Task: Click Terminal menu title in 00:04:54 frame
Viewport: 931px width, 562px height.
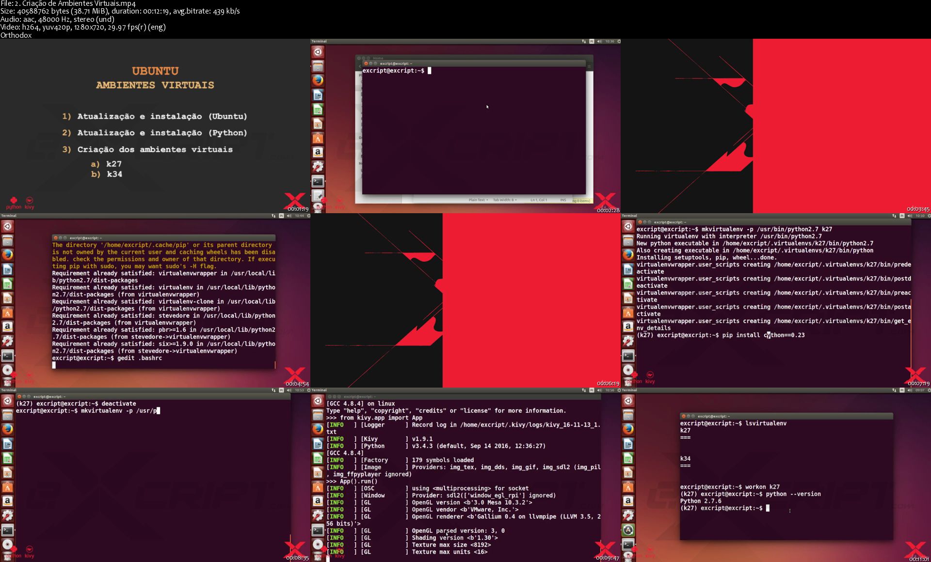Action: (x=9, y=216)
